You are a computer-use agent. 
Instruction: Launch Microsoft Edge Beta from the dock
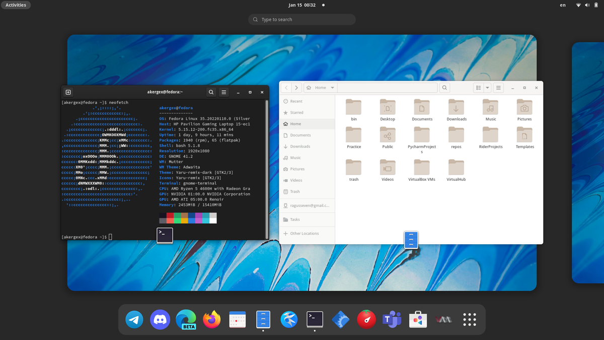tap(186, 319)
